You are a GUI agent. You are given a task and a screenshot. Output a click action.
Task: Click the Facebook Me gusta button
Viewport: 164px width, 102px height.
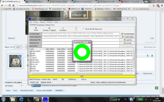click(36, 86)
